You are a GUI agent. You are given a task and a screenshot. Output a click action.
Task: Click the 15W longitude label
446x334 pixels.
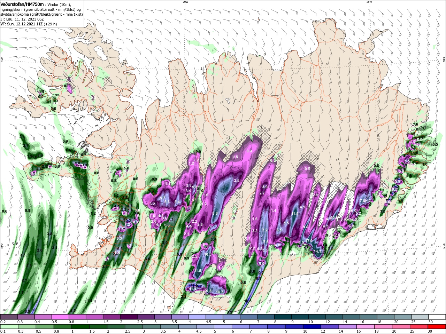click(x=369, y=2)
